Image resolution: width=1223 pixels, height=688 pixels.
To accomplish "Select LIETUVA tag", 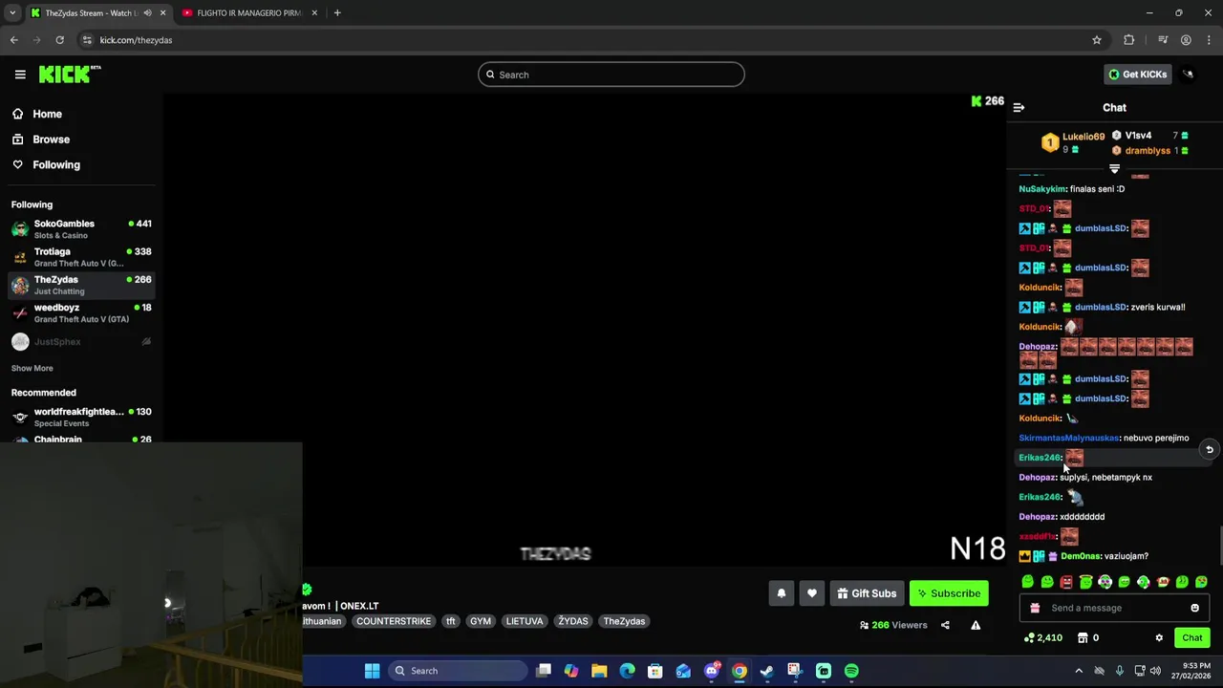I will [x=525, y=621].
